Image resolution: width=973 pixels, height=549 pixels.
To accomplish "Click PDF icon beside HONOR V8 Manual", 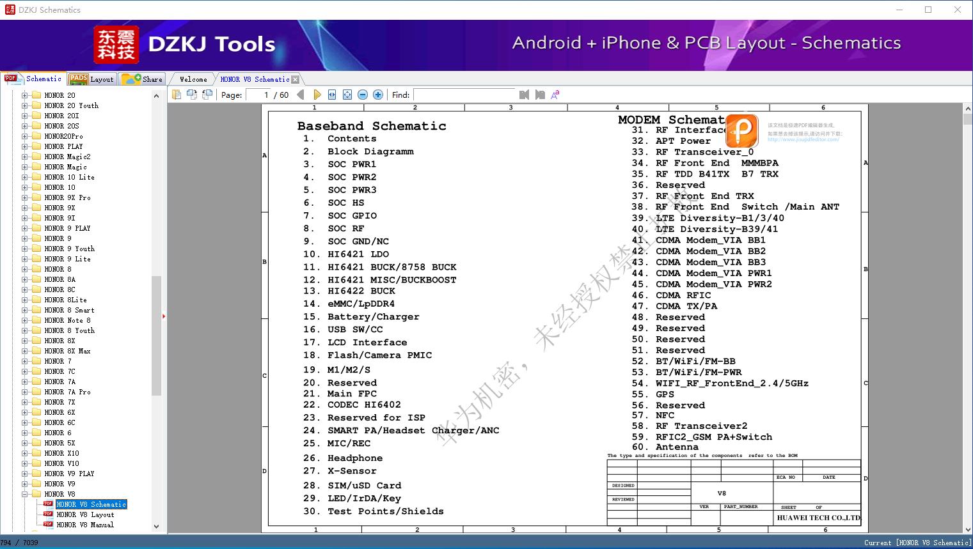I will click(x=48, y=524).
